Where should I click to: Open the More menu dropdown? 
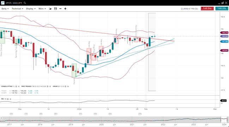pos(42,9)
